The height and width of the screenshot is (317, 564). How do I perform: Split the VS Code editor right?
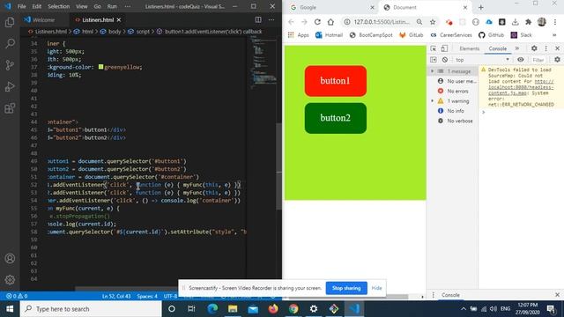pos(258,19)
